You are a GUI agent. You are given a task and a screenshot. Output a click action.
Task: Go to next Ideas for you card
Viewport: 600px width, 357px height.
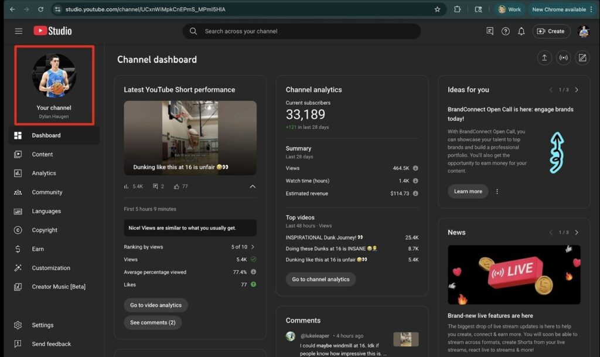point(577,90)
